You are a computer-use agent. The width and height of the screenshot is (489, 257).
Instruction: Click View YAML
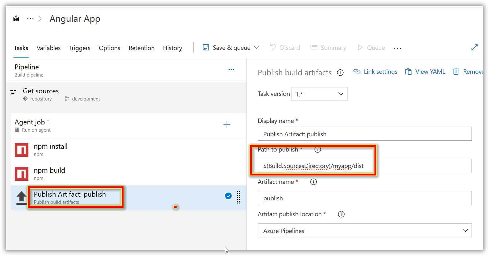[425, 72]
